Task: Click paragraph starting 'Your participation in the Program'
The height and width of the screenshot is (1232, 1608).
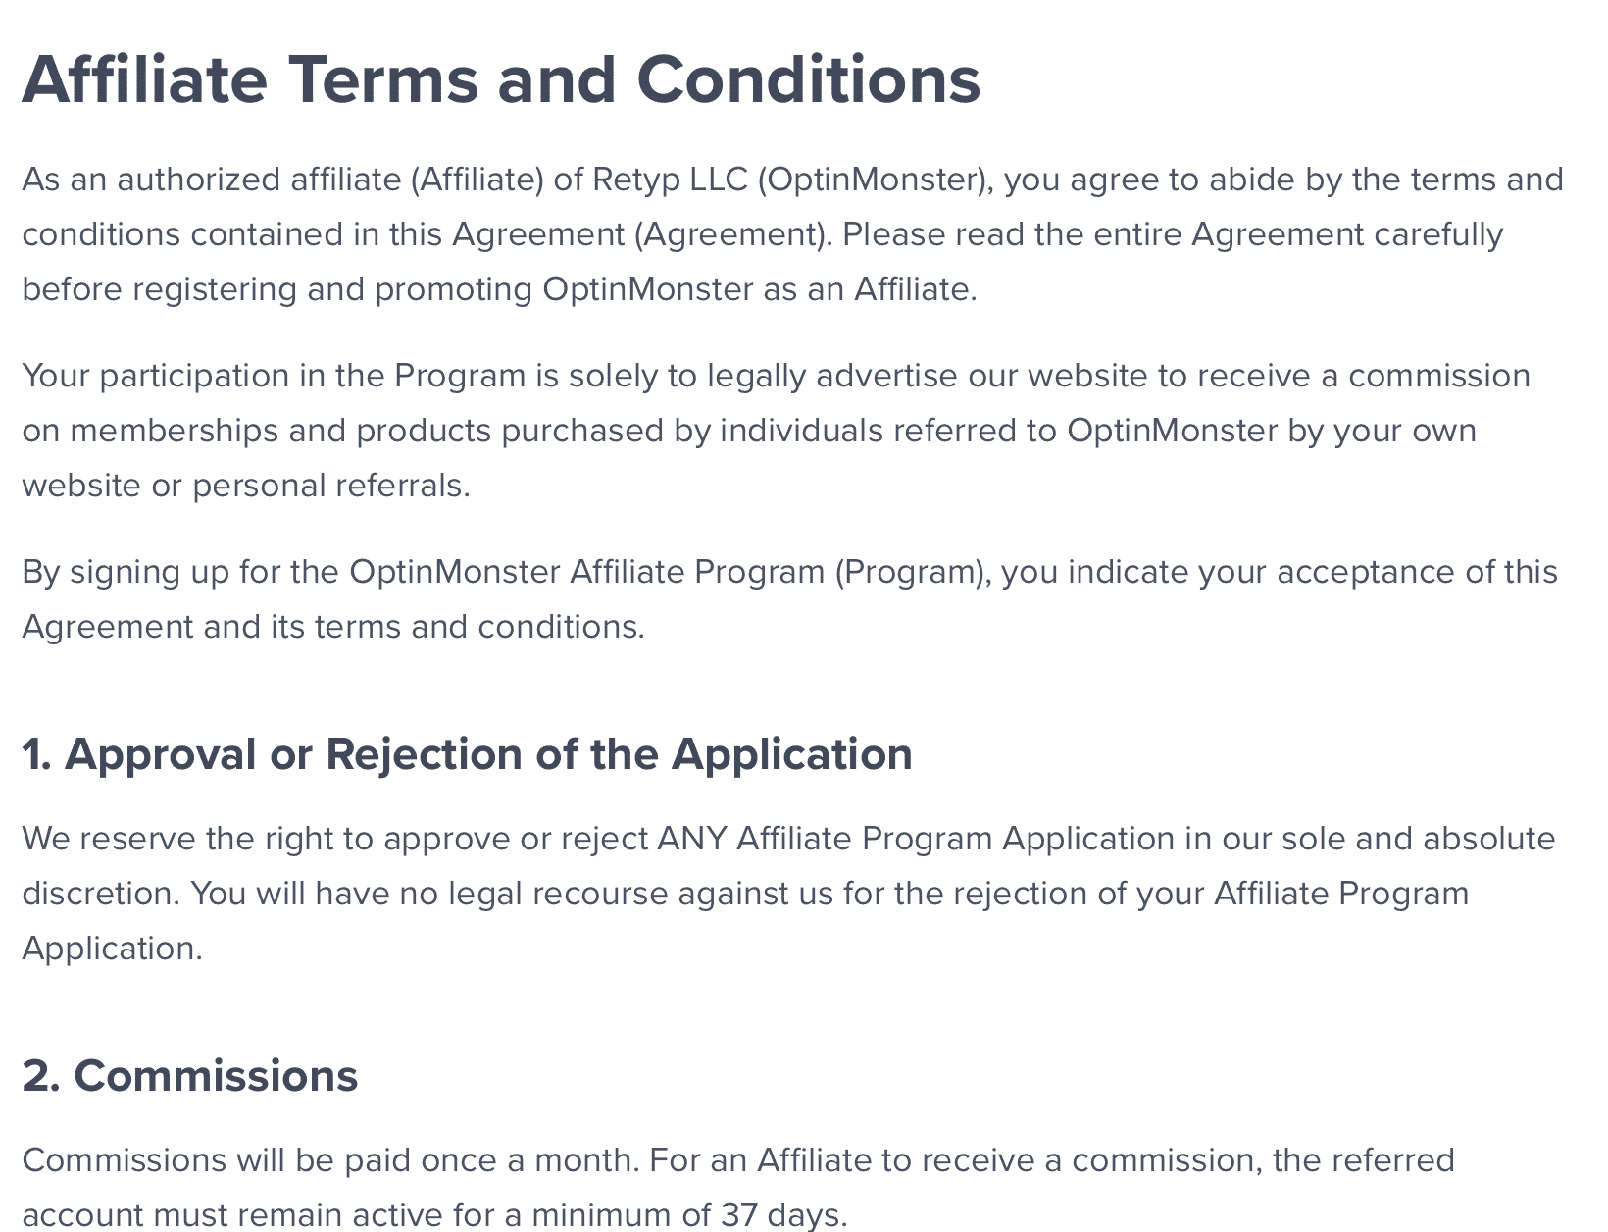Action: click(777, 431)
